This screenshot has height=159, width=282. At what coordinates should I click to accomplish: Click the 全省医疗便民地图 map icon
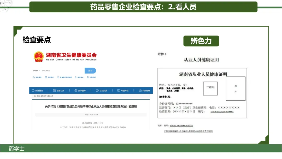coord(58,77)
